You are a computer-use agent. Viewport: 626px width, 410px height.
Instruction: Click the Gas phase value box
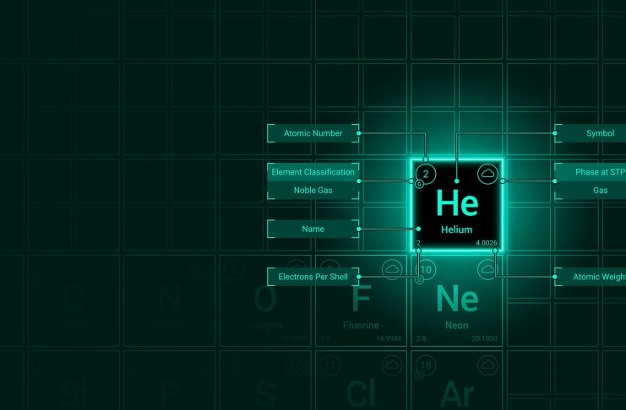pos(591,191)
